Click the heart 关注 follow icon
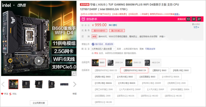The image size is (206, 107). (2, 94)
